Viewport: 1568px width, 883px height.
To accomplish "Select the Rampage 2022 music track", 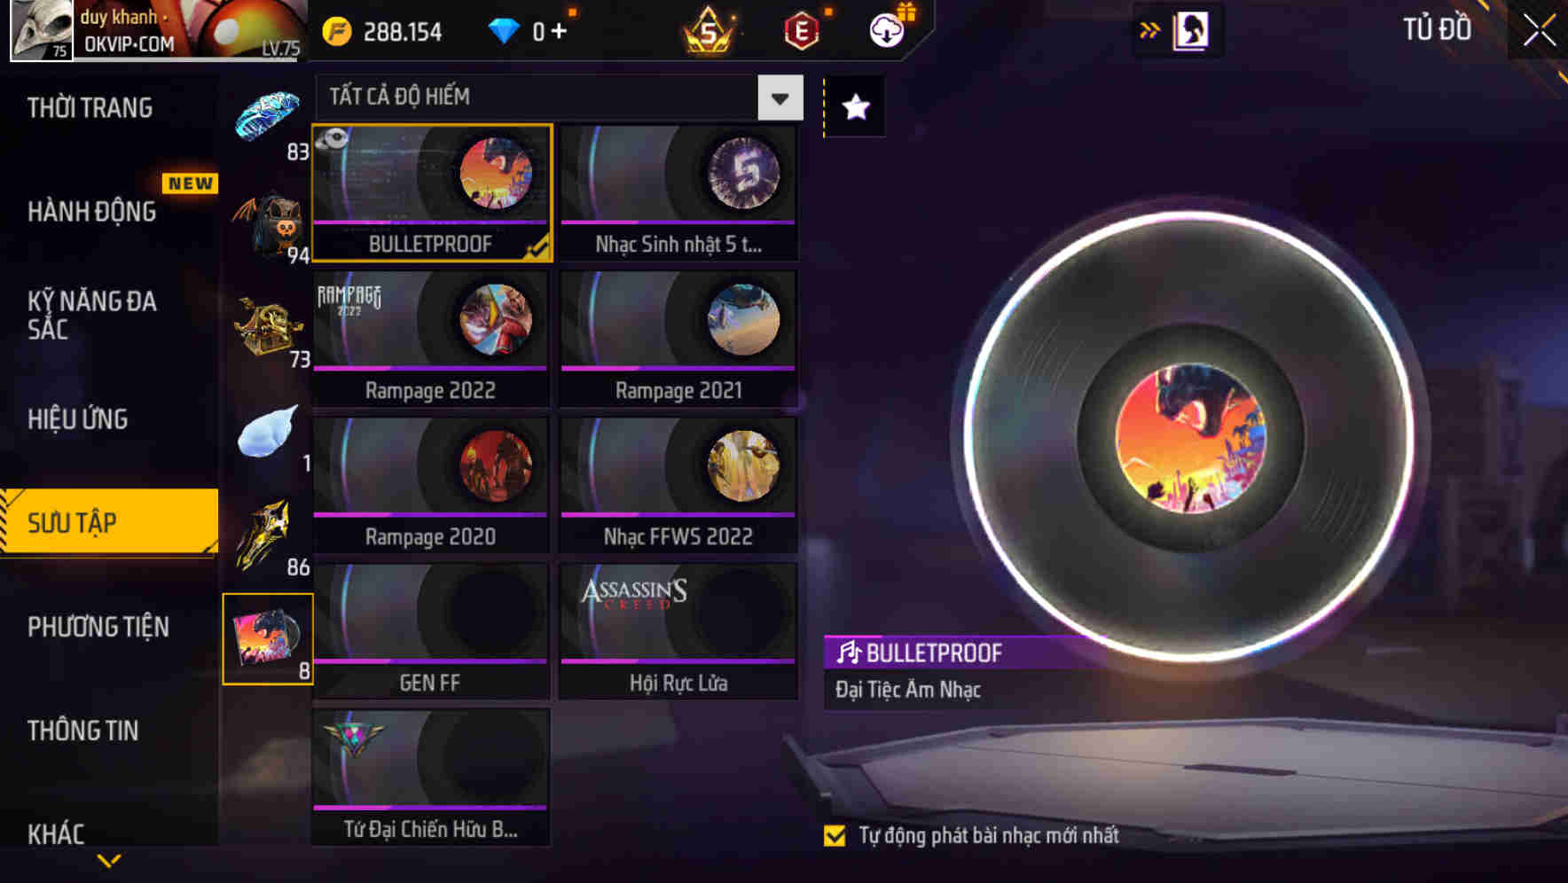I will (x=430, y=339).
